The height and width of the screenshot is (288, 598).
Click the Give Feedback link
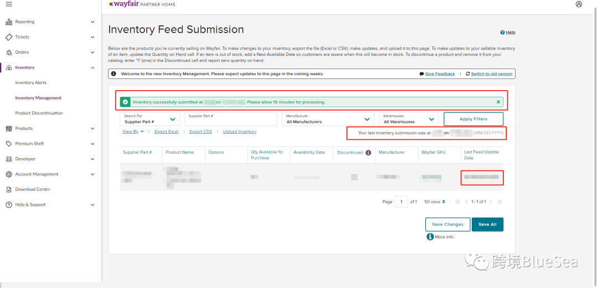[x=440, y=74]
